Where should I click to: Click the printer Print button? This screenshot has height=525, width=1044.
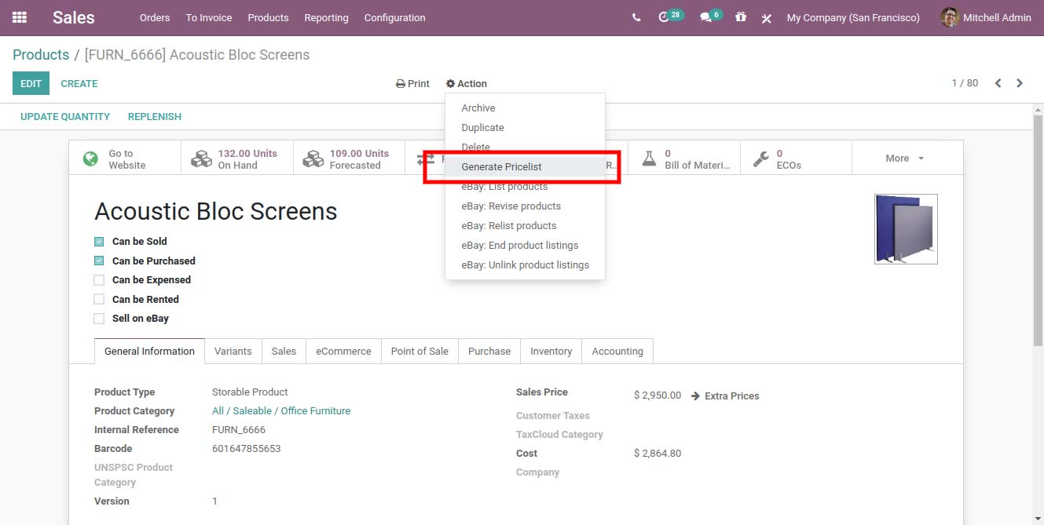[413, 84]
